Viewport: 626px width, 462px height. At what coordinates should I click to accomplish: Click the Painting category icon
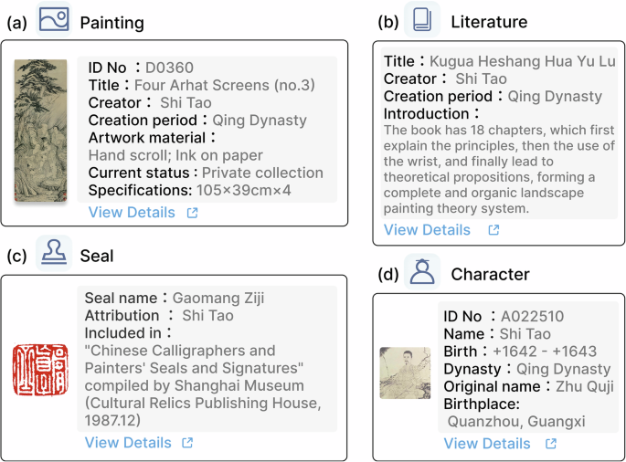click(53, 19)
